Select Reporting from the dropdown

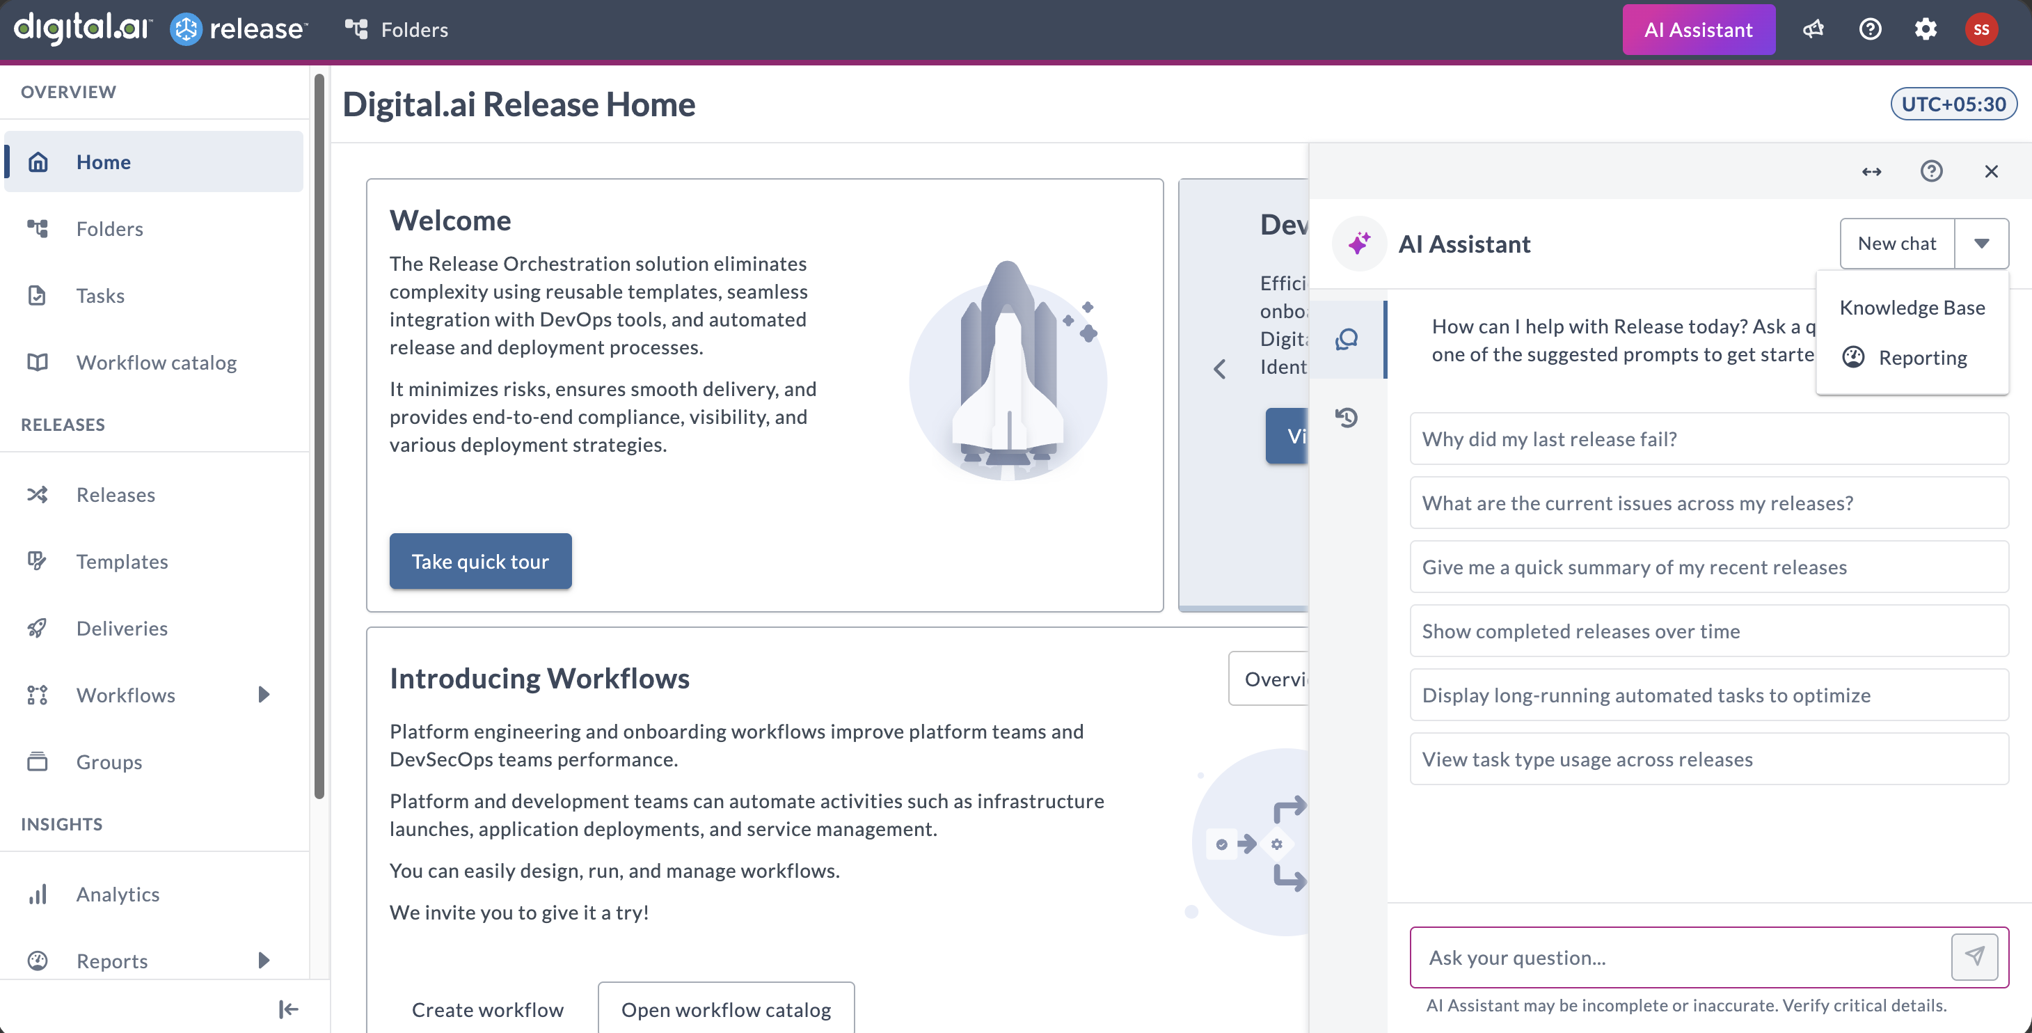[x=1912, y=358]
